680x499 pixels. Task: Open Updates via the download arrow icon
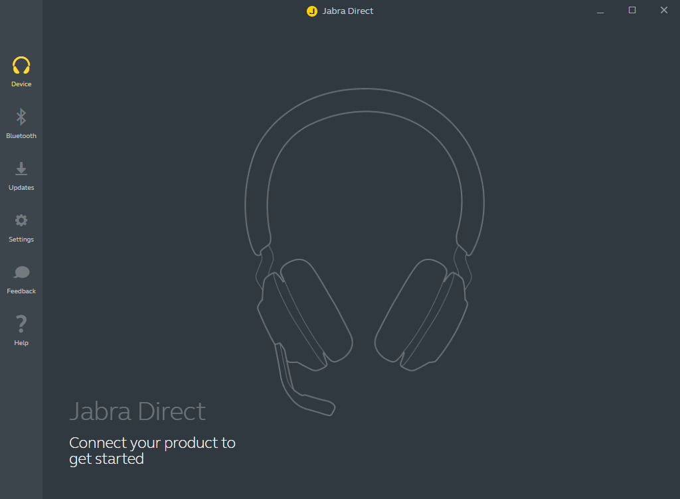pos(21,169)
